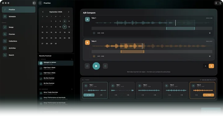Click the take A waveform playhead
Screen dimensions: 223x117
click(x=176, y=23)
